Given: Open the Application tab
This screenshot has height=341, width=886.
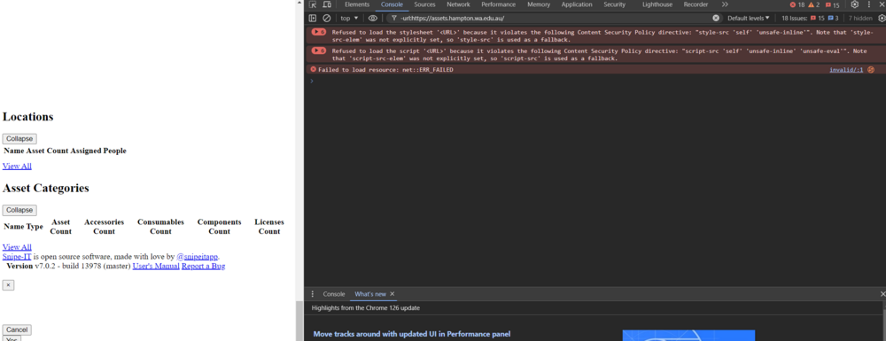Looking at the screenshot, I should pyautogui.click(x=577, y=4).
